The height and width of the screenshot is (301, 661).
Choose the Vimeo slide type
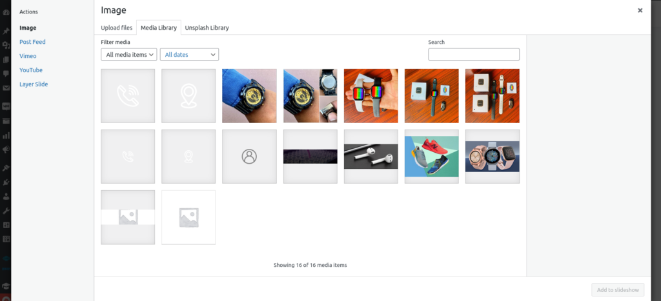pyautogui.click(x=28, y=56)
